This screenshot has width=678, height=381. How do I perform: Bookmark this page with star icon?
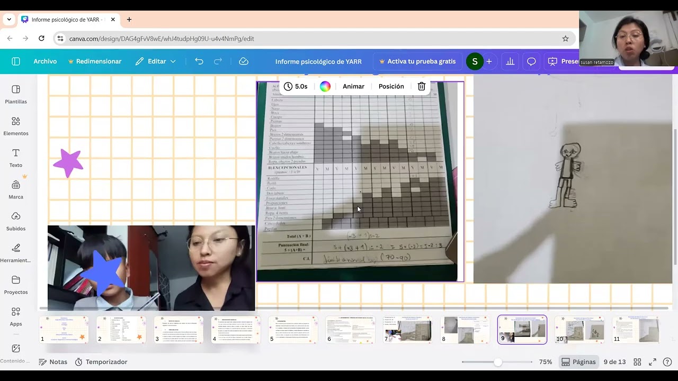point(565,39)
